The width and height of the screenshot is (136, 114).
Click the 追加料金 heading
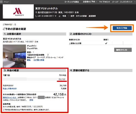[7, 104]
